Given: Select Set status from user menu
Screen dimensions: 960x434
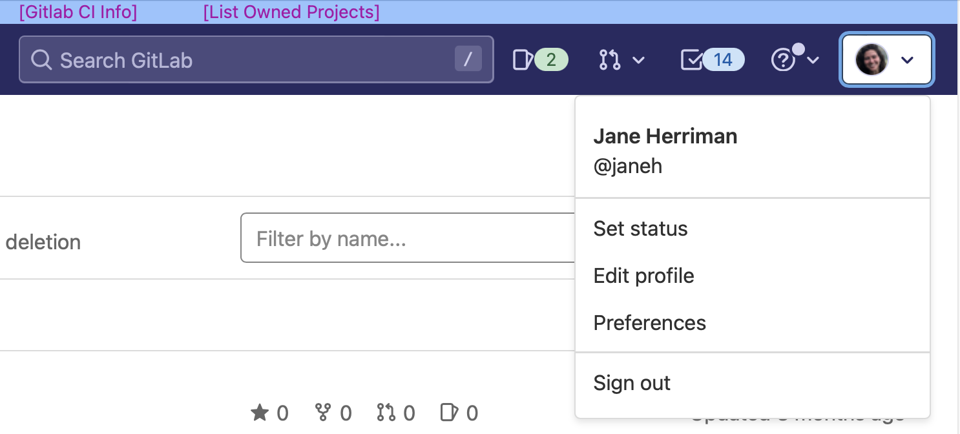Looking at the screenshot, I should click(x=640, y=229).
